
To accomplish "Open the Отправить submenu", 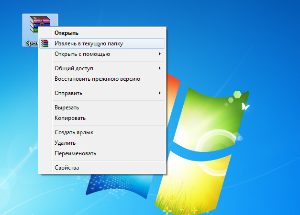I will point(102,93).
